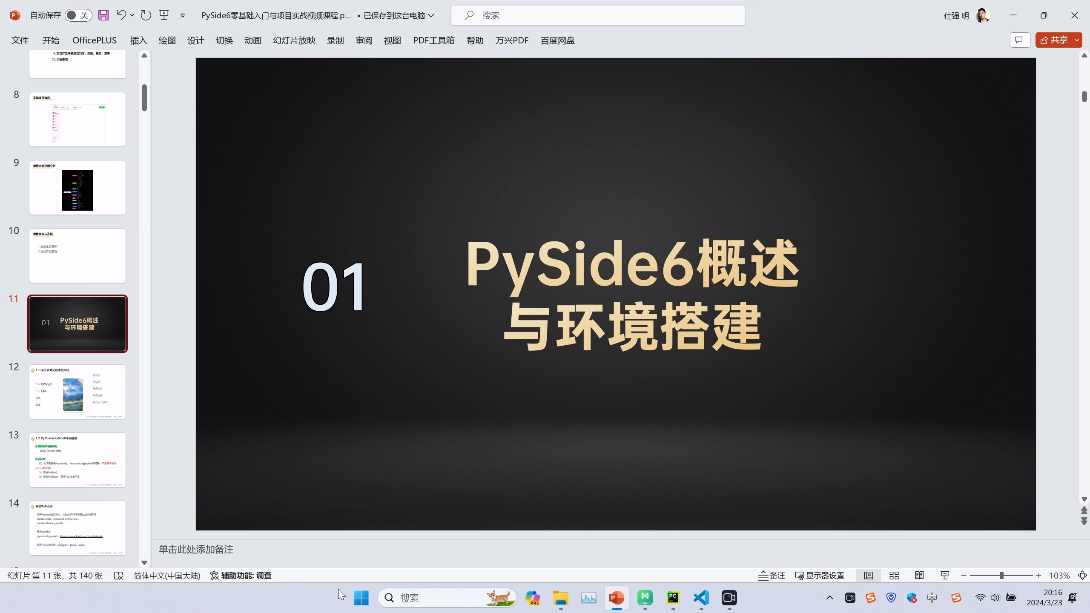
Task: Open Customize Quick Access Toolbar dropdown
Action: 183,16
